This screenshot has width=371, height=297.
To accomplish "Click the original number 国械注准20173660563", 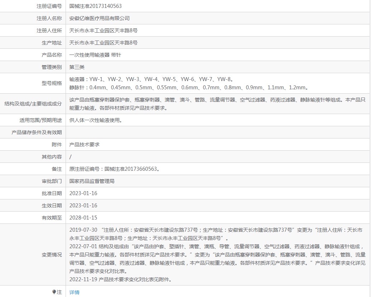I will pos(131,169).
